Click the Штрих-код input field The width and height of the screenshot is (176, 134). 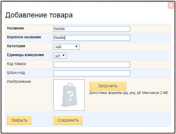[92, 73]
